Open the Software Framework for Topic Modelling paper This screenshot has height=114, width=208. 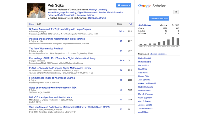(x=60, y=29)
